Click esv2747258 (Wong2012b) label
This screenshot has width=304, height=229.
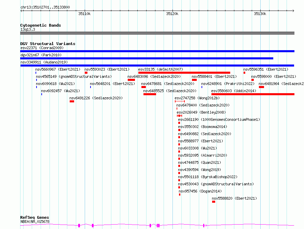pos(197,98)
